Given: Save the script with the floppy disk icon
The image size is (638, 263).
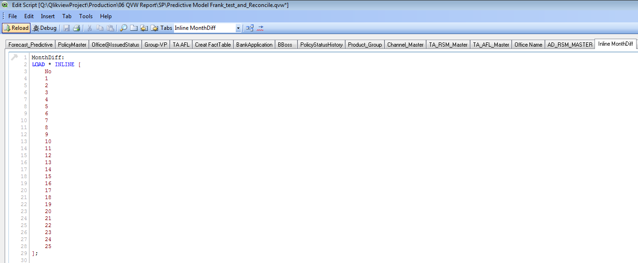Looking at the screenshot, I should click(x=66, y=28).
